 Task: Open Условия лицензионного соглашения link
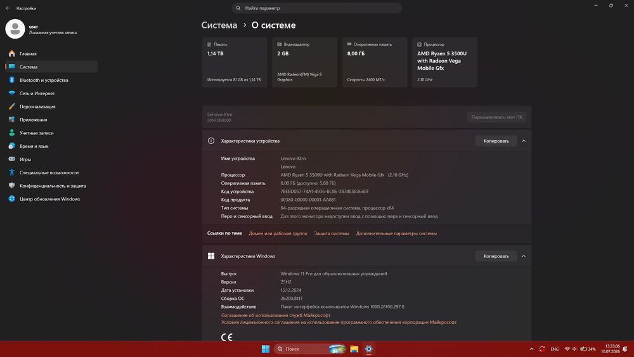click(x=339, y=322)
